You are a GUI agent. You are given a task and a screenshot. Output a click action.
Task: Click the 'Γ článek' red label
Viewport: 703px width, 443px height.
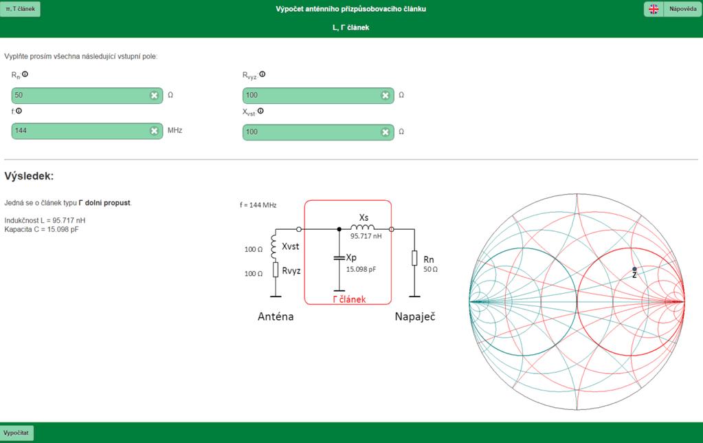[x=349, y=299]
